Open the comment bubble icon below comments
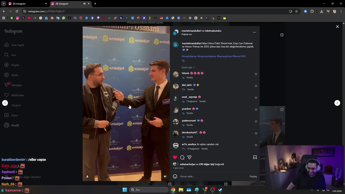The height and width of the screenshot is (194, 345). point(182,157)
